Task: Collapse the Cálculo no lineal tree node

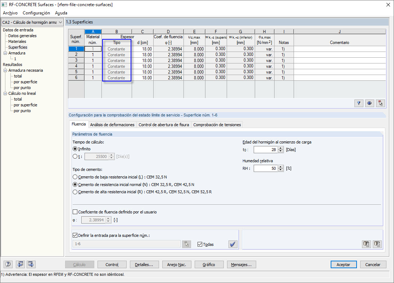Action: (5, 93)
